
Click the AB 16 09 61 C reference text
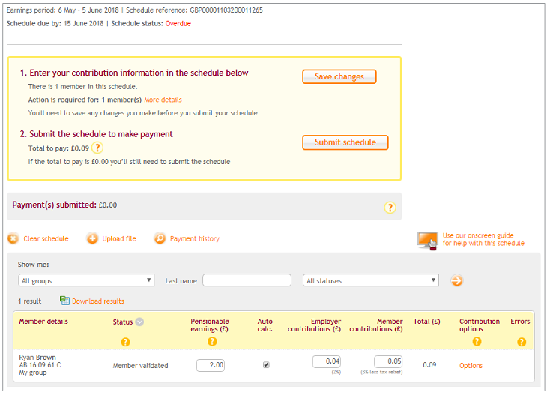40,364
